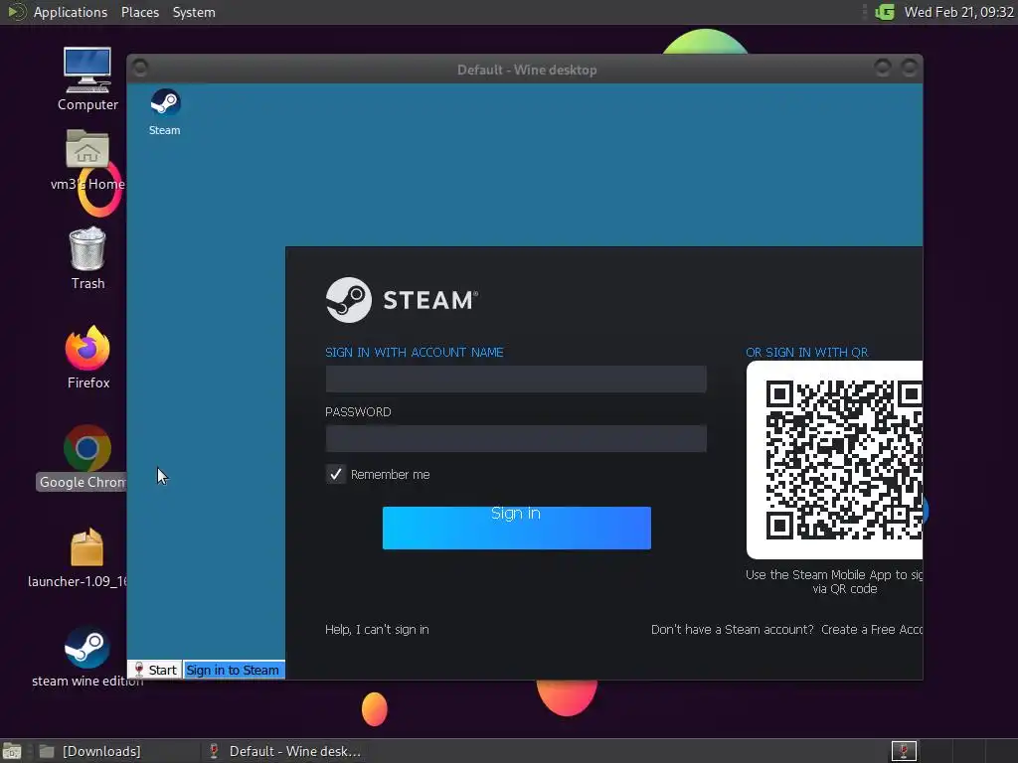The image size is (1018, 763).
Task: Open the Trash desktop icon
Action: (x=87, y=258)
